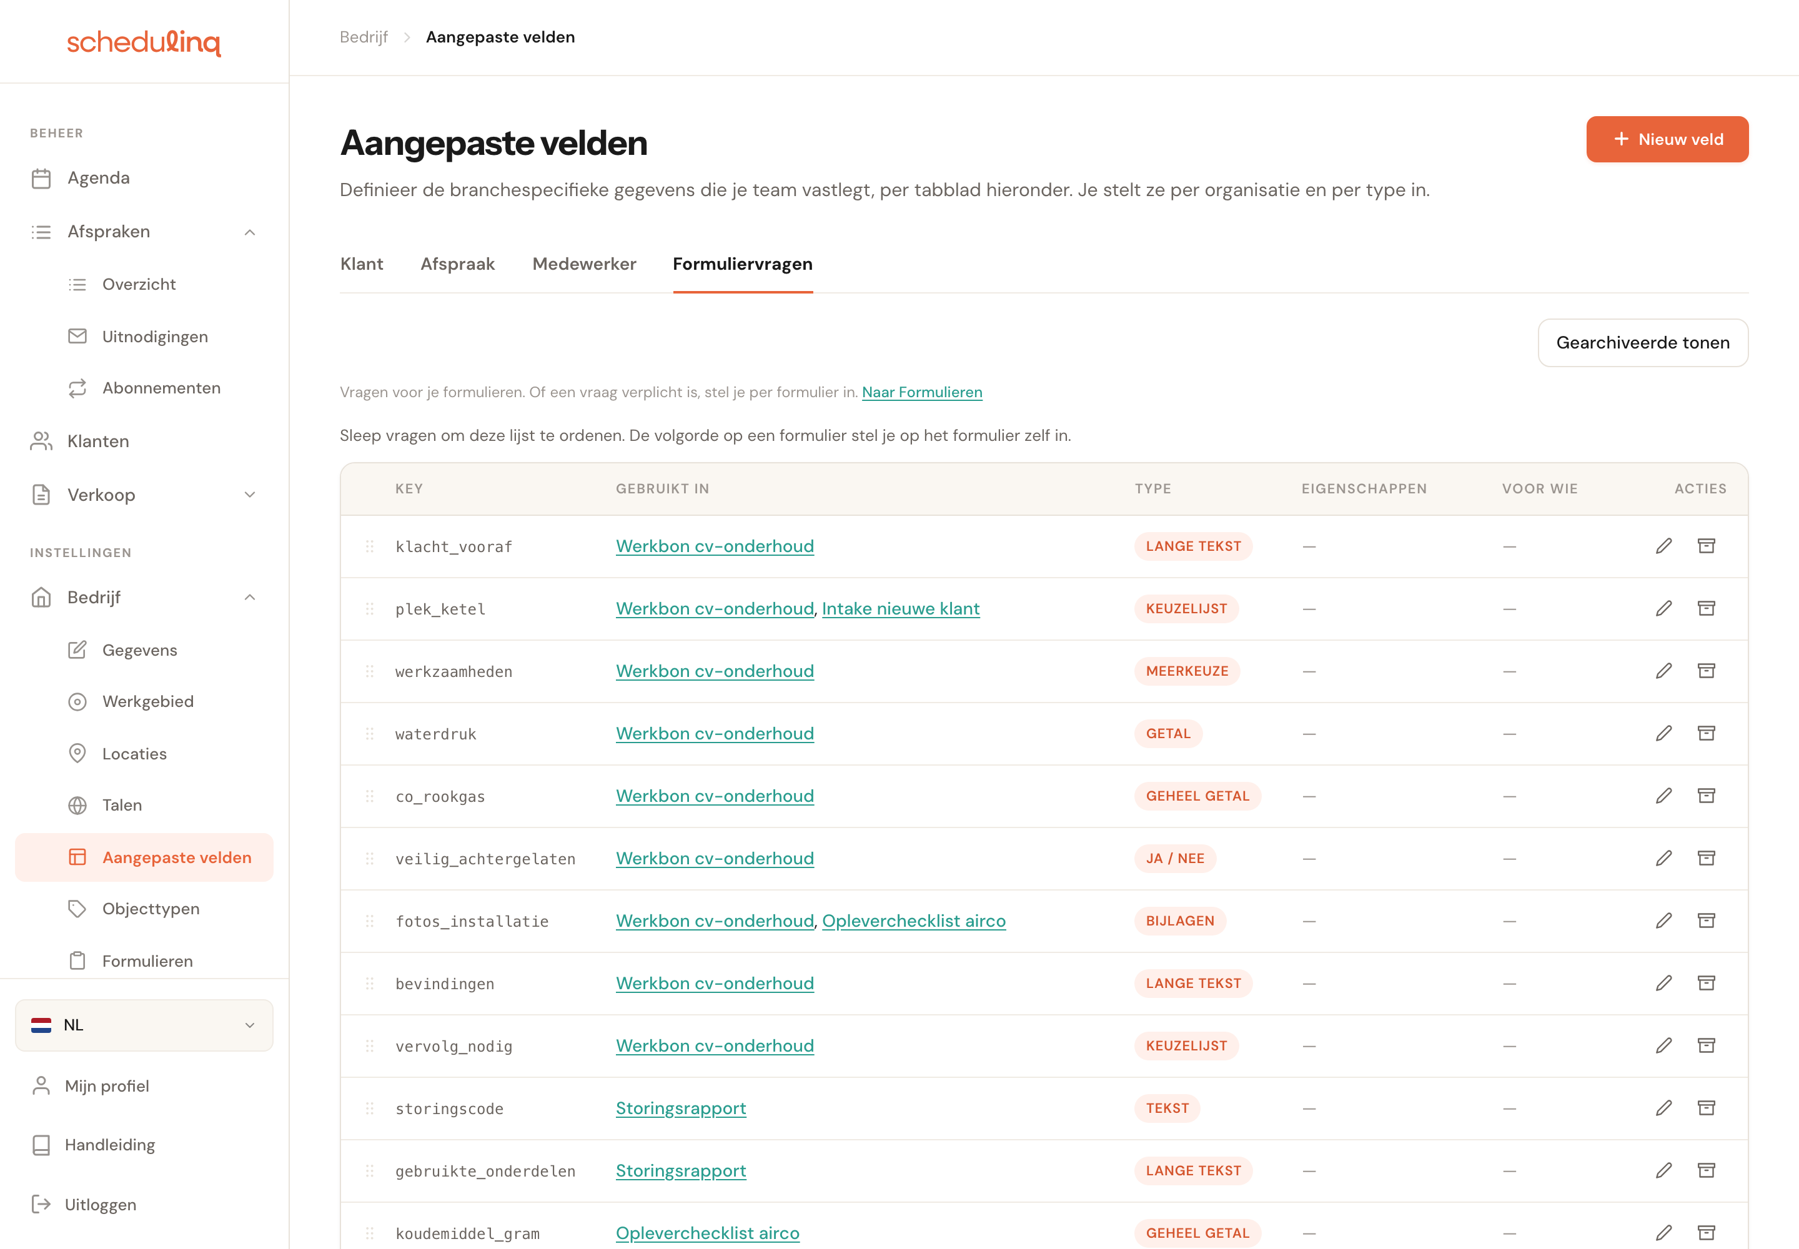Edit the fotos_installatie field
Viewport: 1799px width, 1249px height.
[x=1663, y=921]
